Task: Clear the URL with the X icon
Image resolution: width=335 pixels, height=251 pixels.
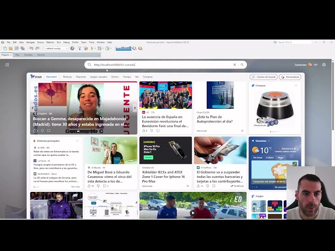Action: (x=234, y=65)
